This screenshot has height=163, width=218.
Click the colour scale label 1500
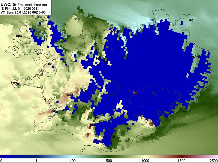click(182, 161)
